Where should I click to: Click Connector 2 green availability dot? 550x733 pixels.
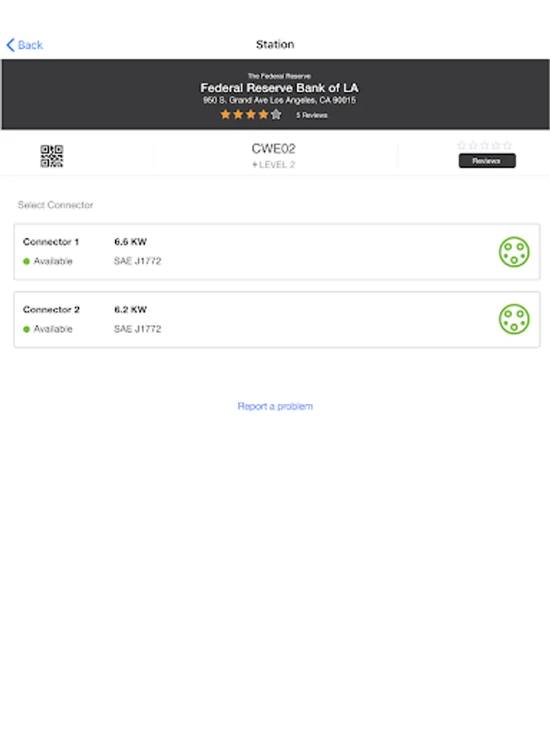(x=26, y=329)
